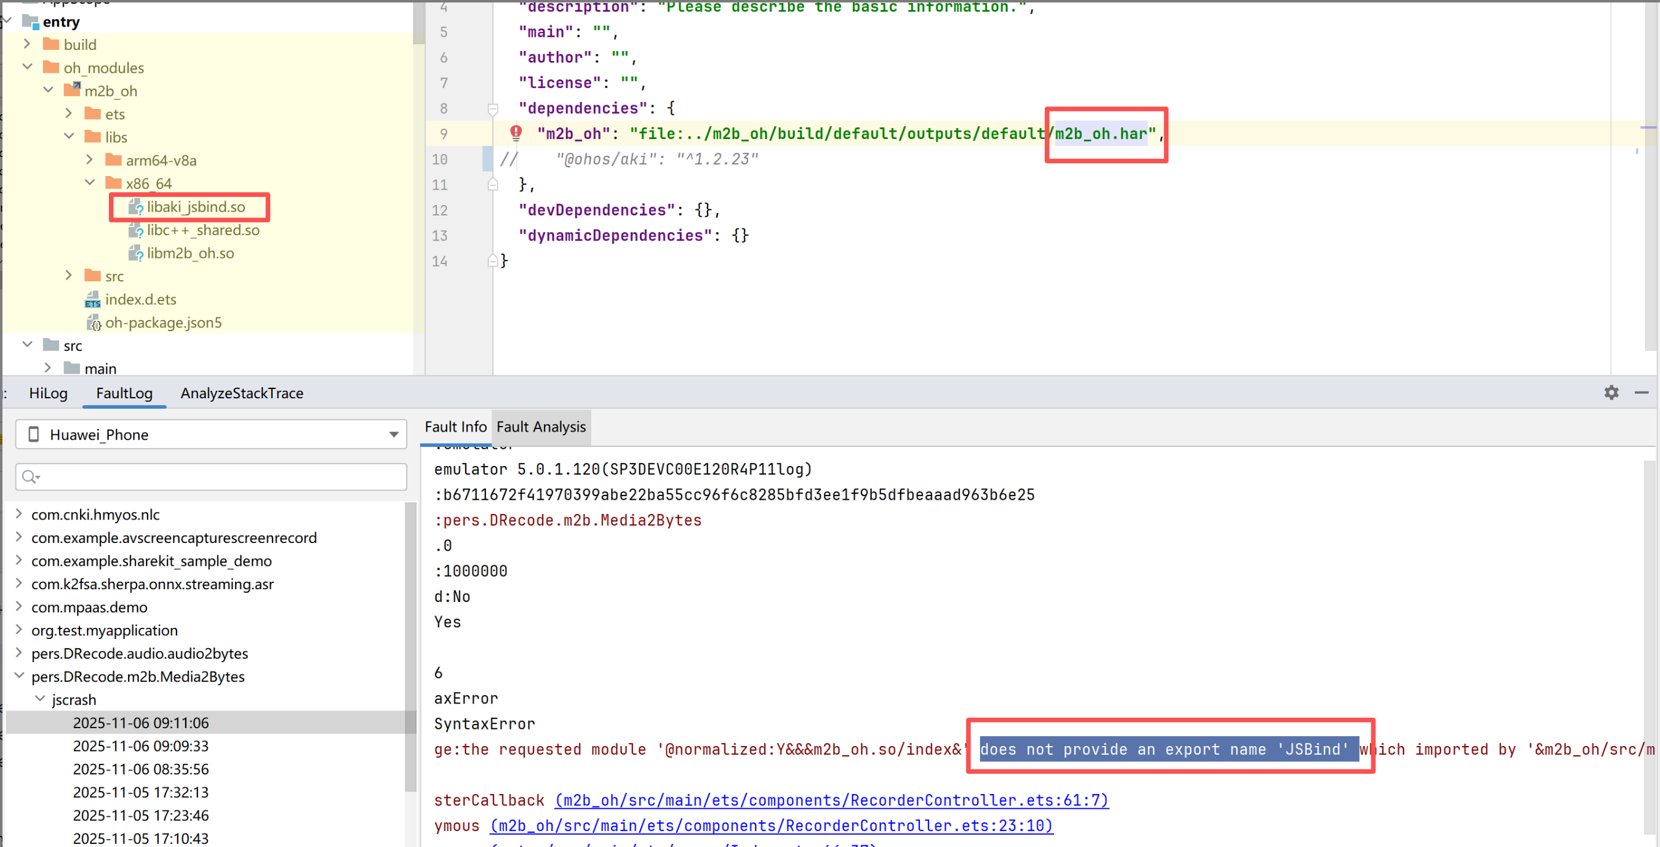Viewport: 1660px width, 847px height.
Task: Select the 2025-11-06 09:09:33 crash entry
Action: tap(140, 746)
